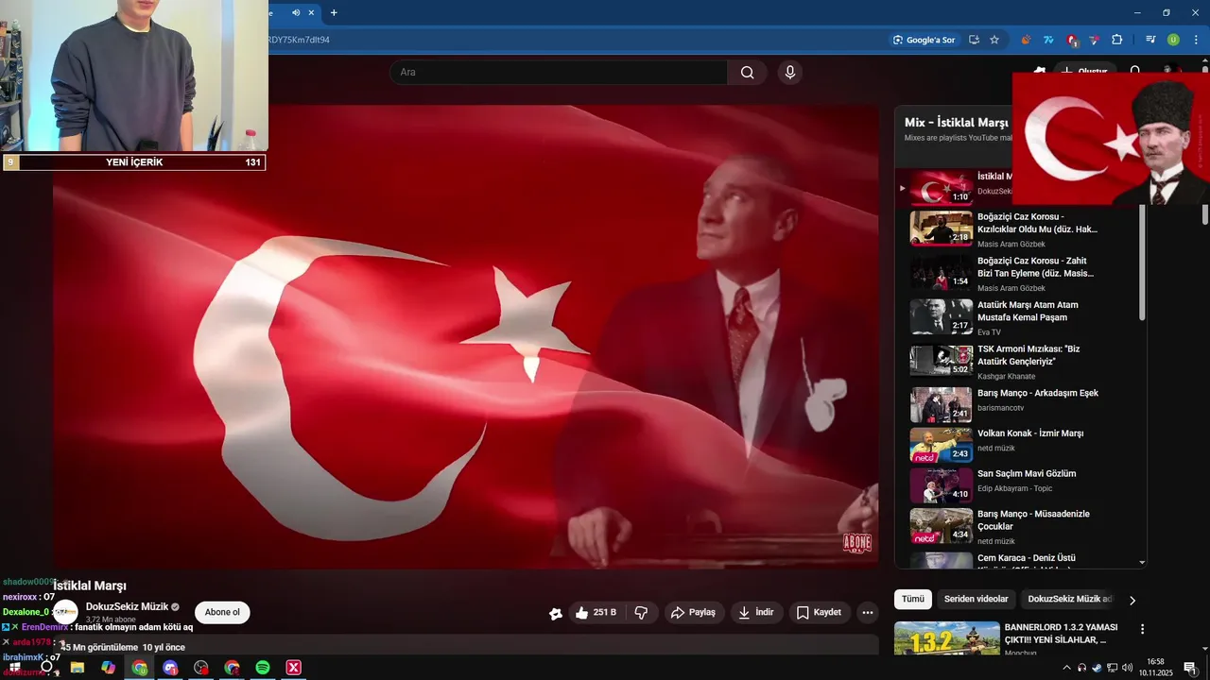Image resolution: width=1210 pixels, height=680 pixels.
Task: Open Copilot from the taskbar
Action: click(109, 668)
